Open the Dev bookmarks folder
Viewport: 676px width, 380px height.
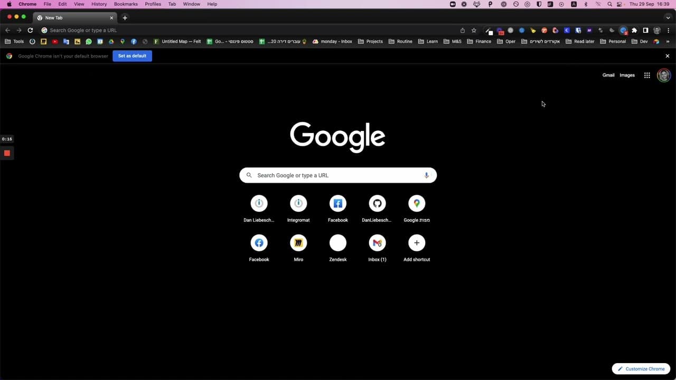(x=639, y=42)
